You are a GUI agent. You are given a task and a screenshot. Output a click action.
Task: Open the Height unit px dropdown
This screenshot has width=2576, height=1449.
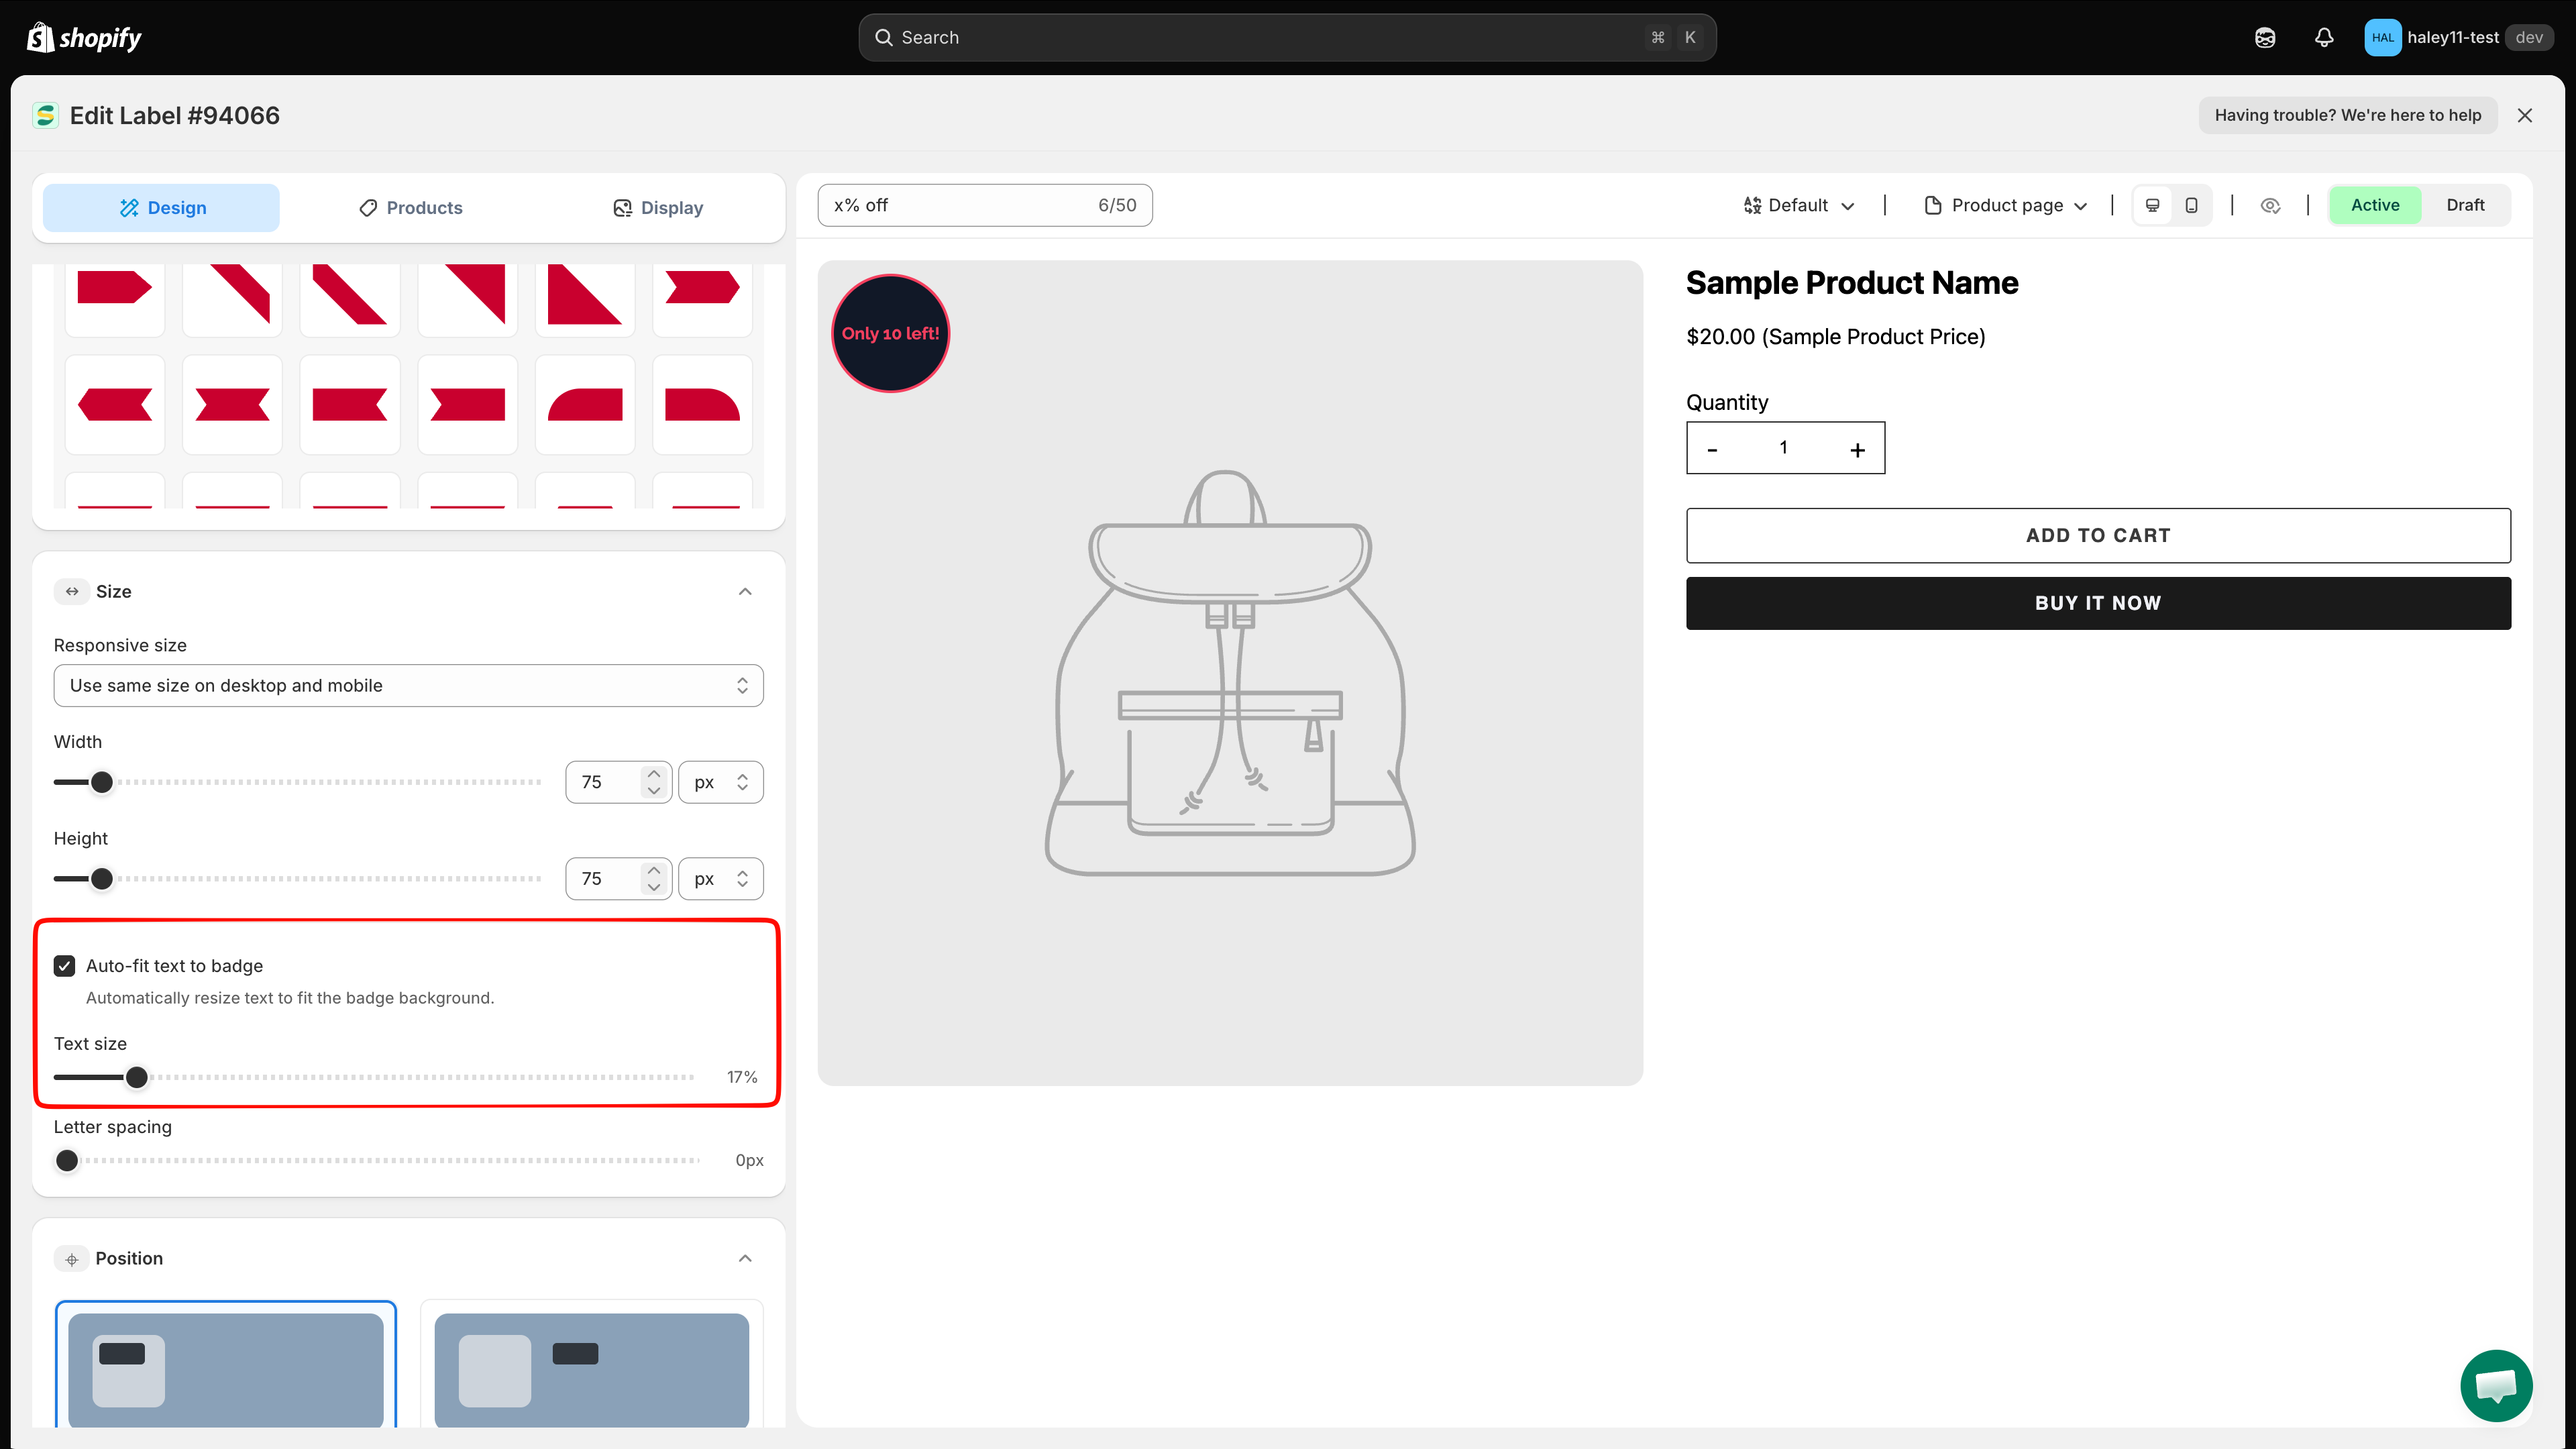click(721, 879)
